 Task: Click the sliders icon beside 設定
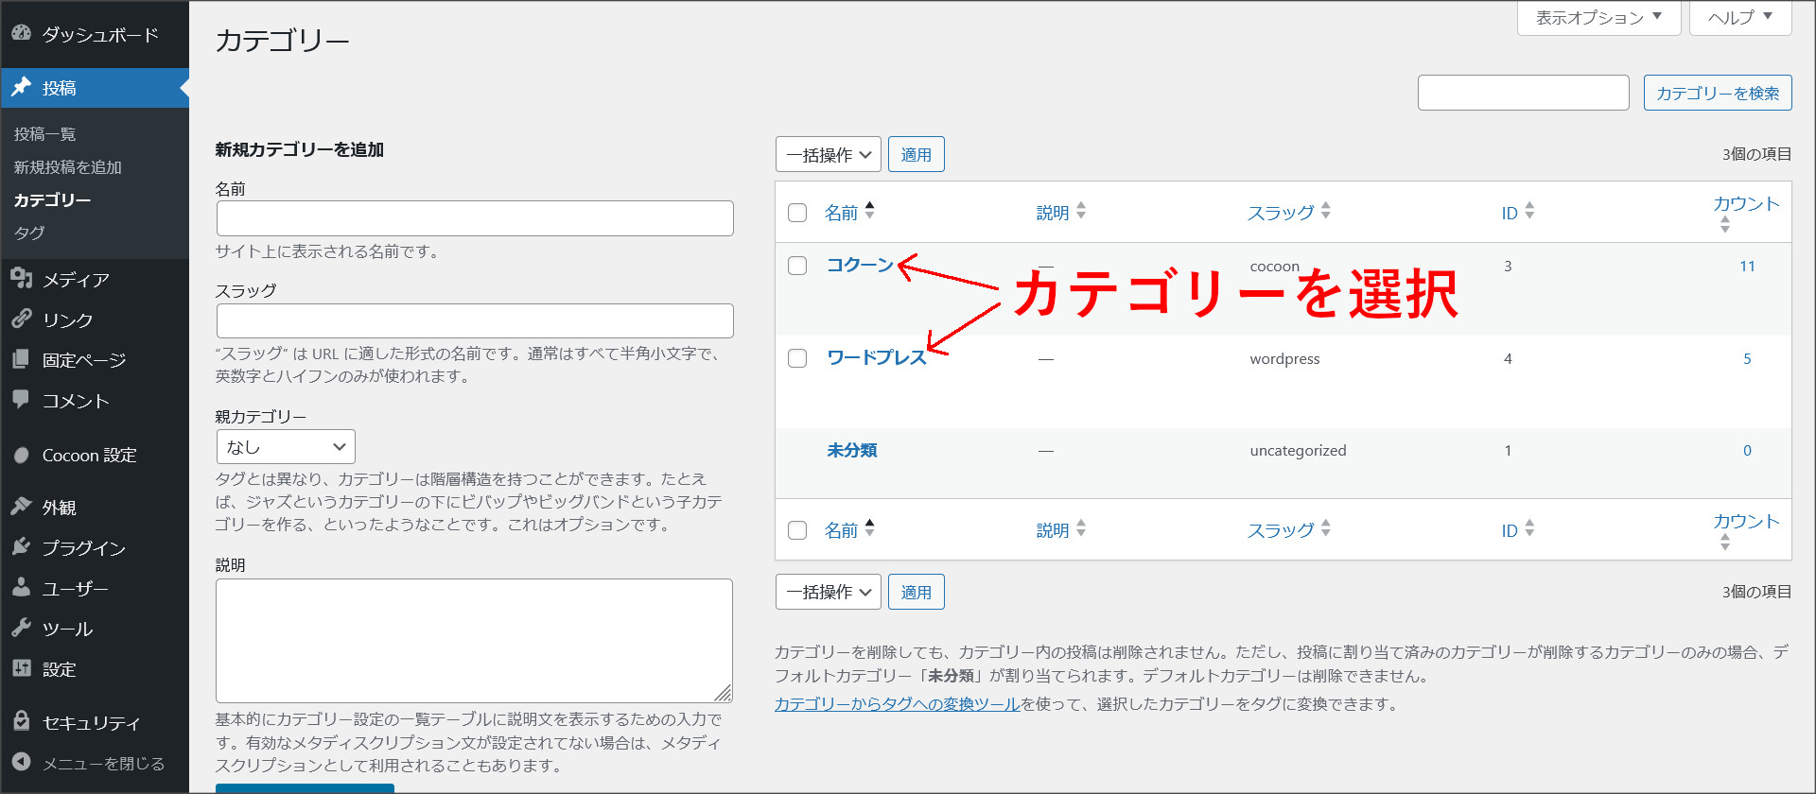[x=22, y=668]
